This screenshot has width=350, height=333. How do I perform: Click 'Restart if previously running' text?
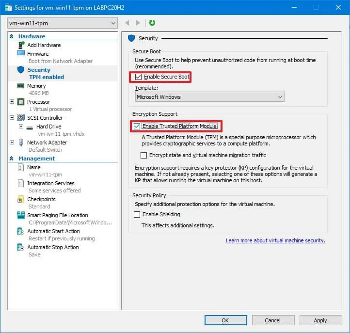coord(62,238)
